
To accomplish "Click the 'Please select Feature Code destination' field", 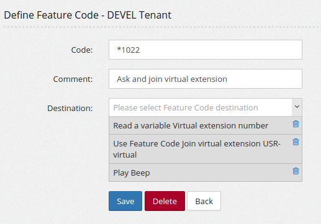I will pos(201,107).
